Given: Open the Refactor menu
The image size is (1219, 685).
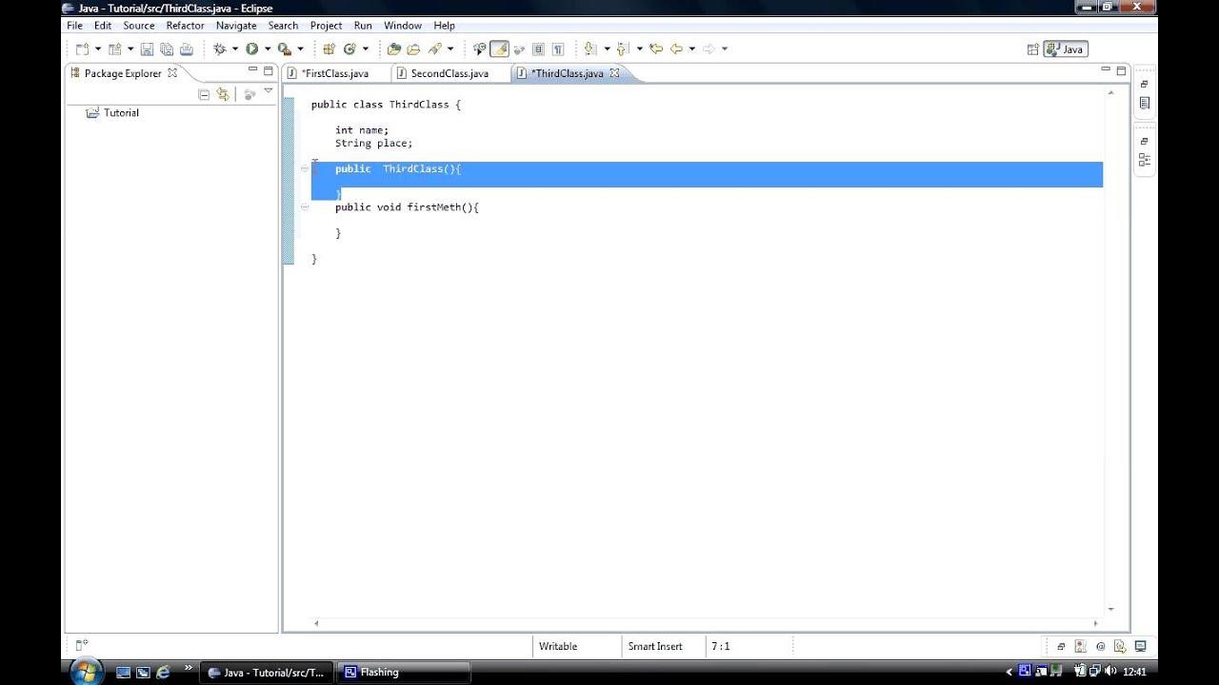Looking at the screenshot, I should pyautogui.click(x=185, y=26).
